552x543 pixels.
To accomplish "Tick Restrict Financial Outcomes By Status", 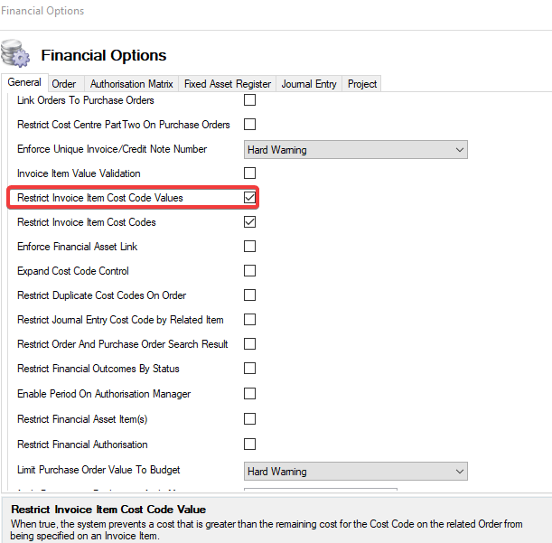I will point(250,369).
